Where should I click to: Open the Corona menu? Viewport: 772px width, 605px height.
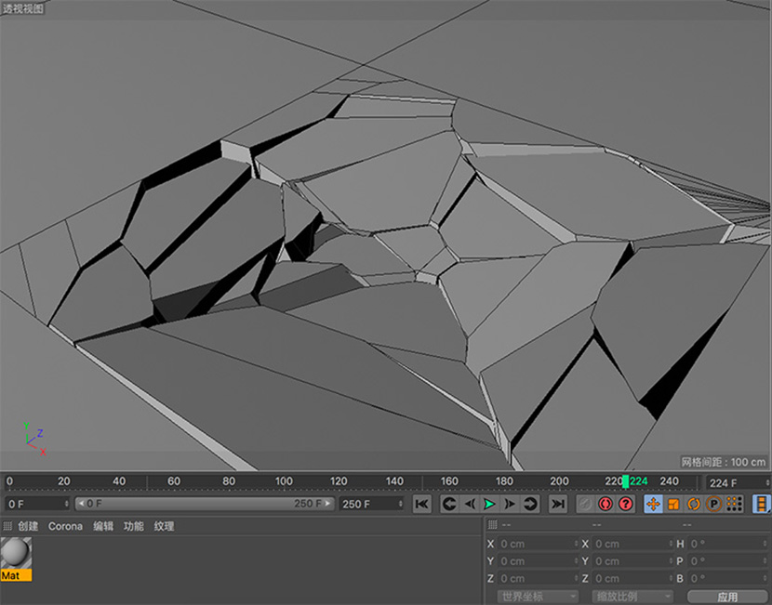tap(65, 526)
